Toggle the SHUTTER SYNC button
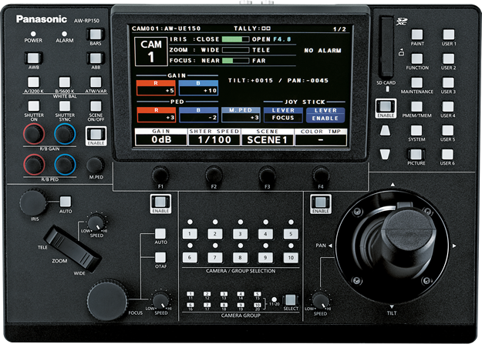 [x=65, y=106]
